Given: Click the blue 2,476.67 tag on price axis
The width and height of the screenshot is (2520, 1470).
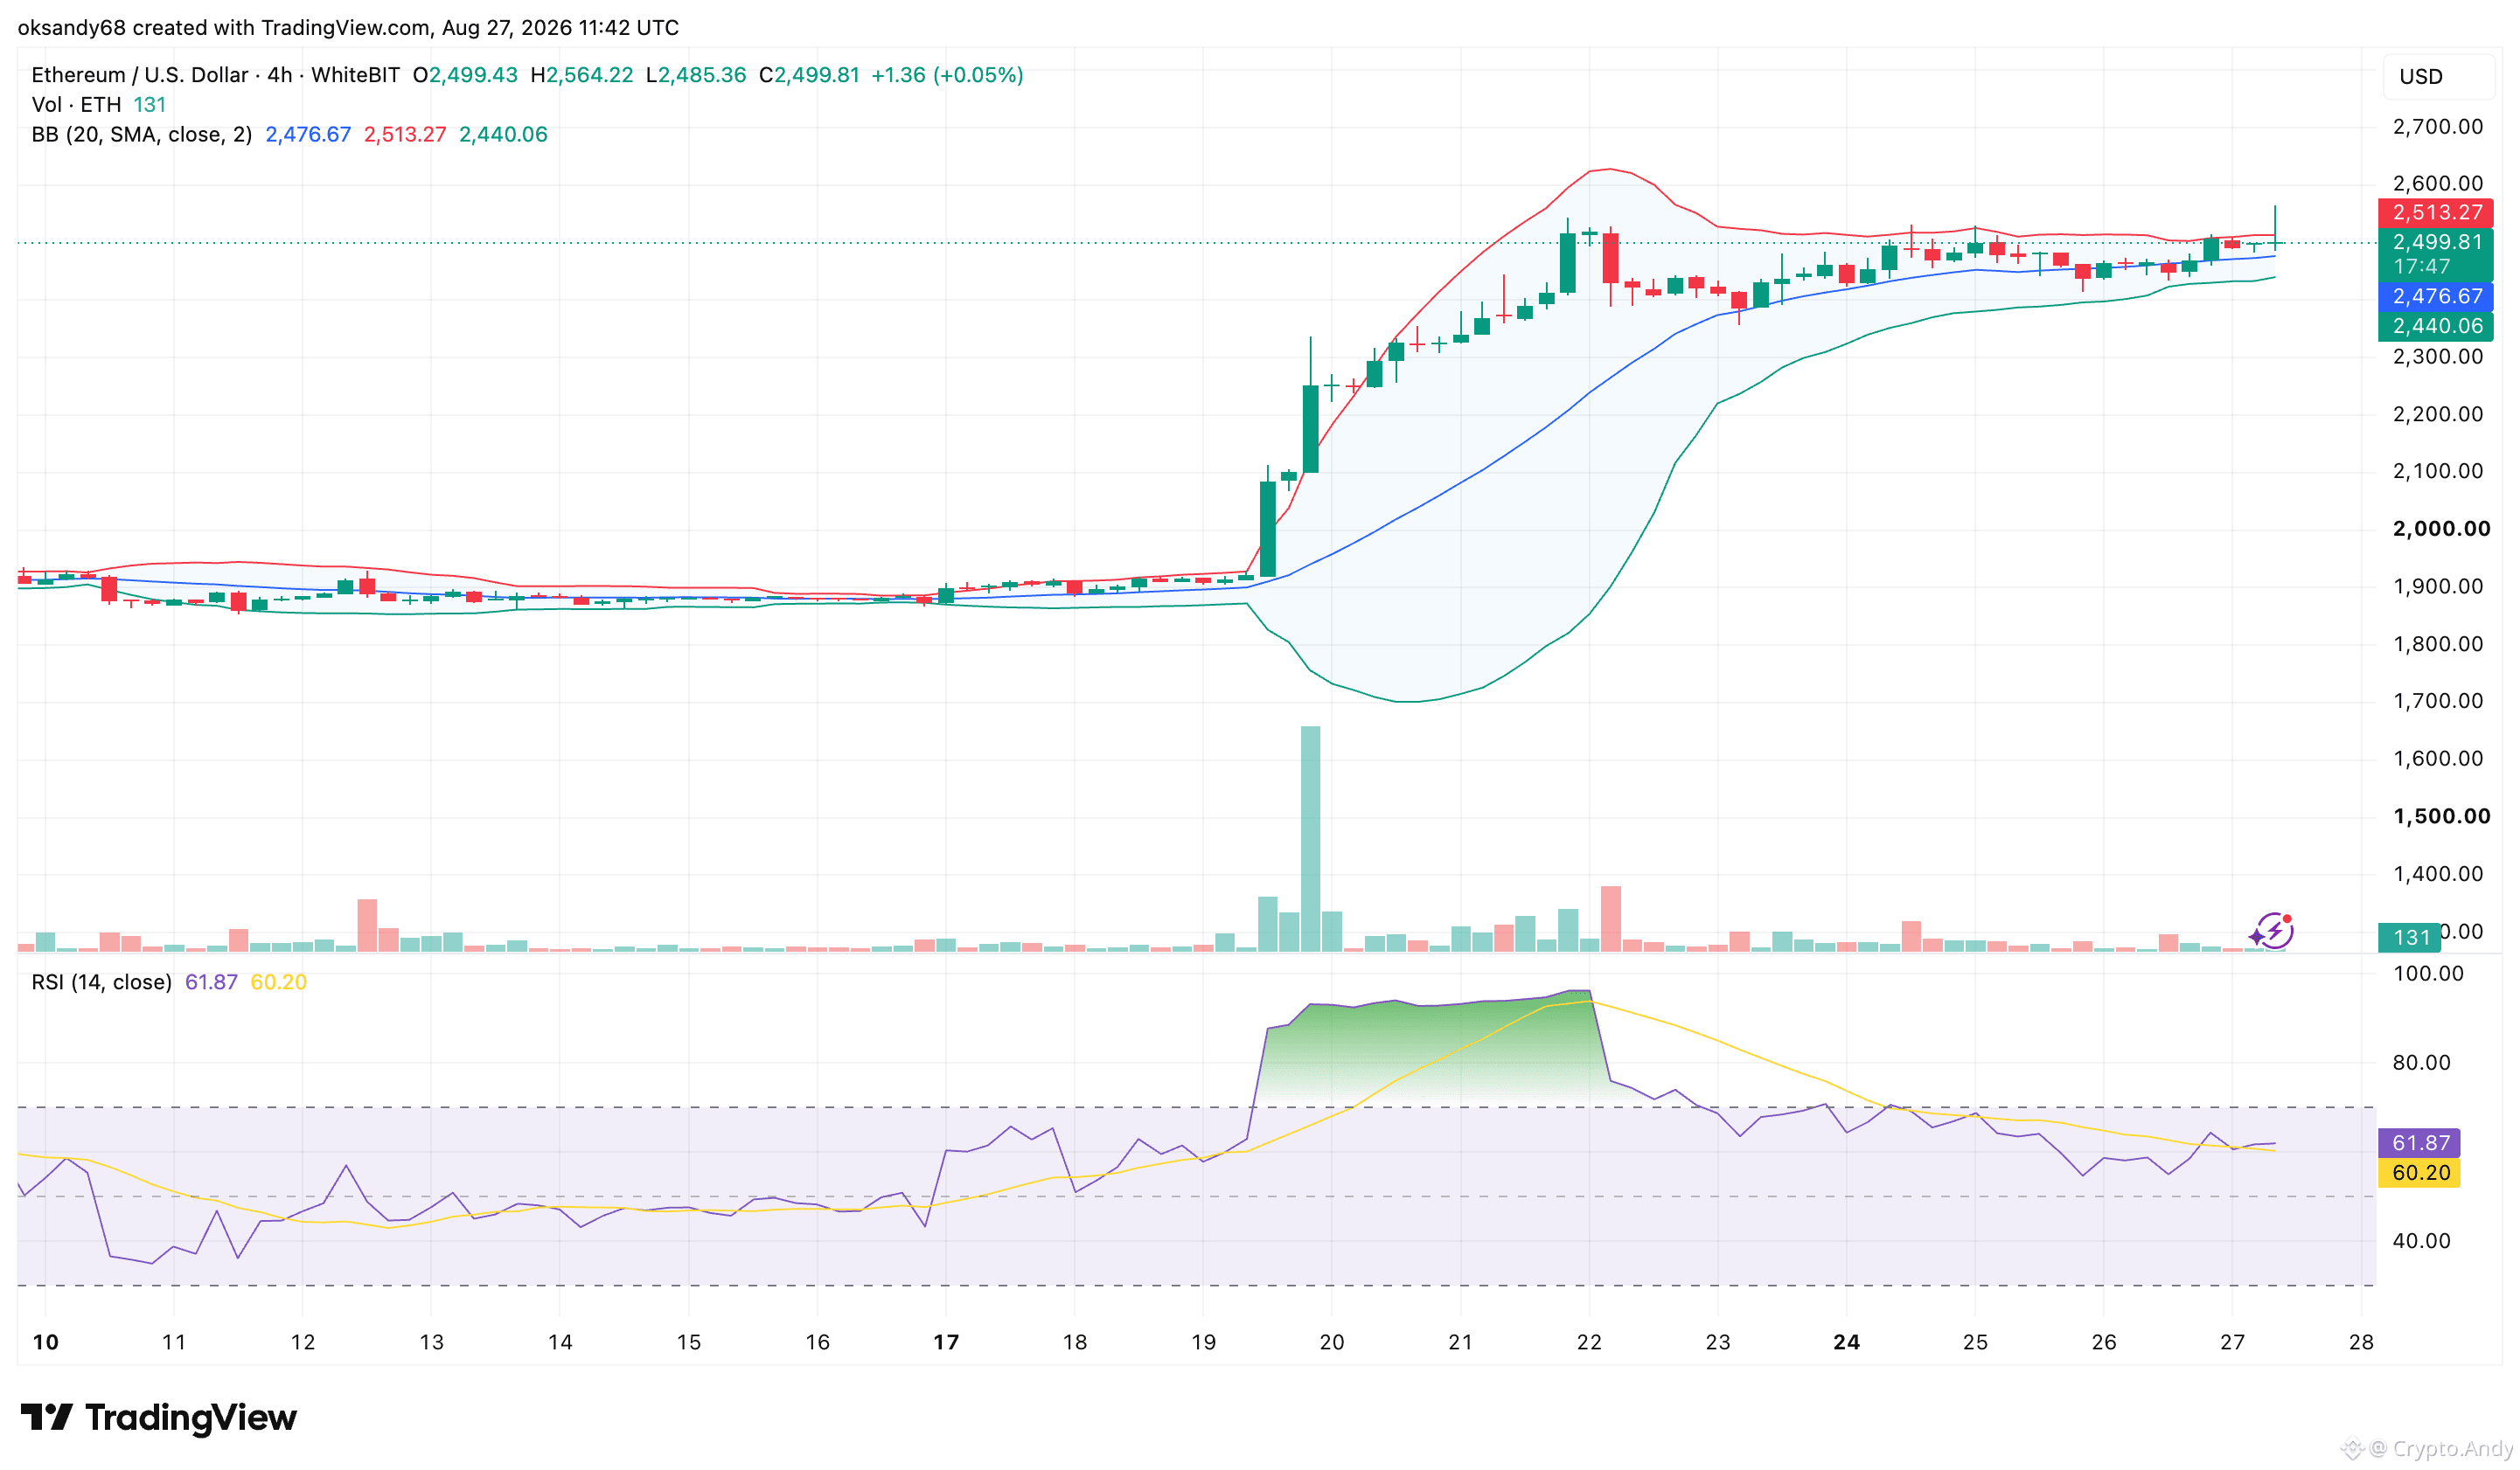Looking at the screenshot, I should tap(2436, 297).
